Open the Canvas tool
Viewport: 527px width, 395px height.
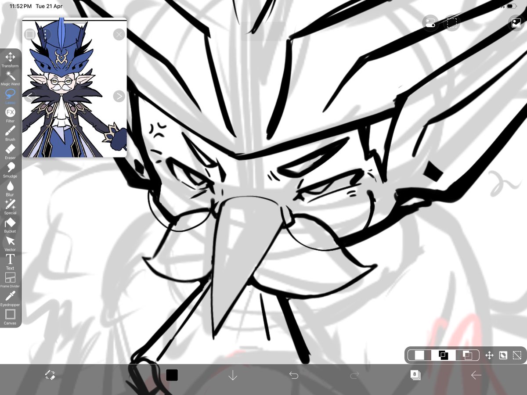(10, 317)
